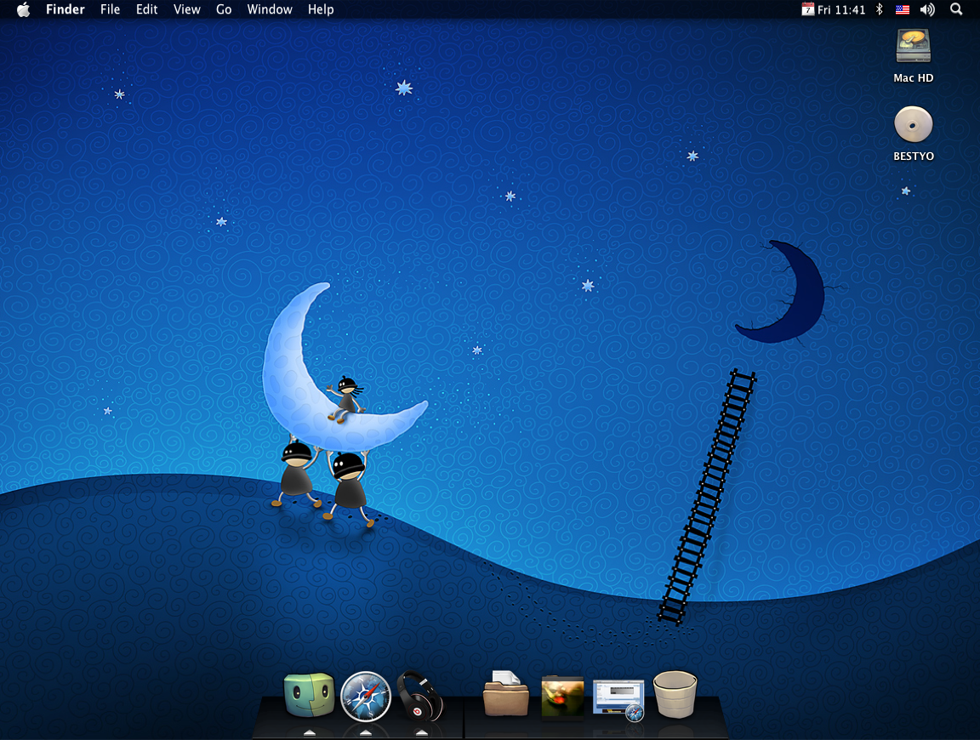The width and height of the screenshot is (980, 740).
Task: Click the Bluetooth status icon
Action: (x=880, y=9)
